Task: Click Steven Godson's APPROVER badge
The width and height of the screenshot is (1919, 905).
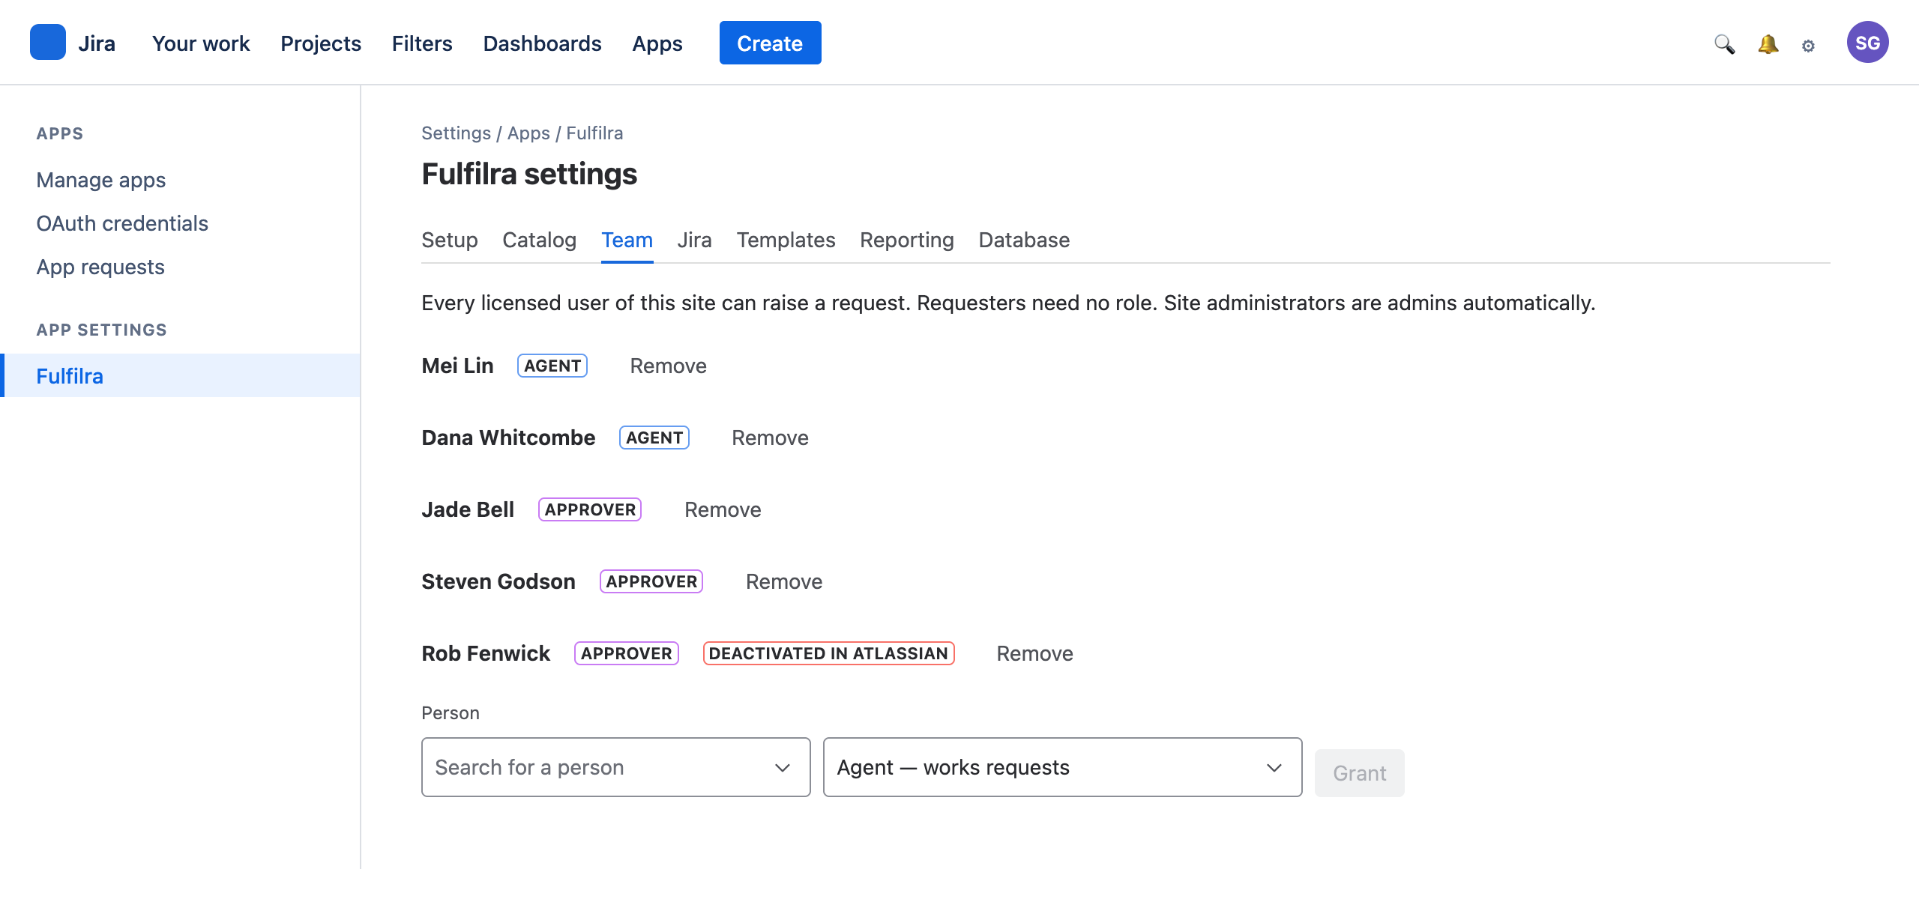Action: 651,581
